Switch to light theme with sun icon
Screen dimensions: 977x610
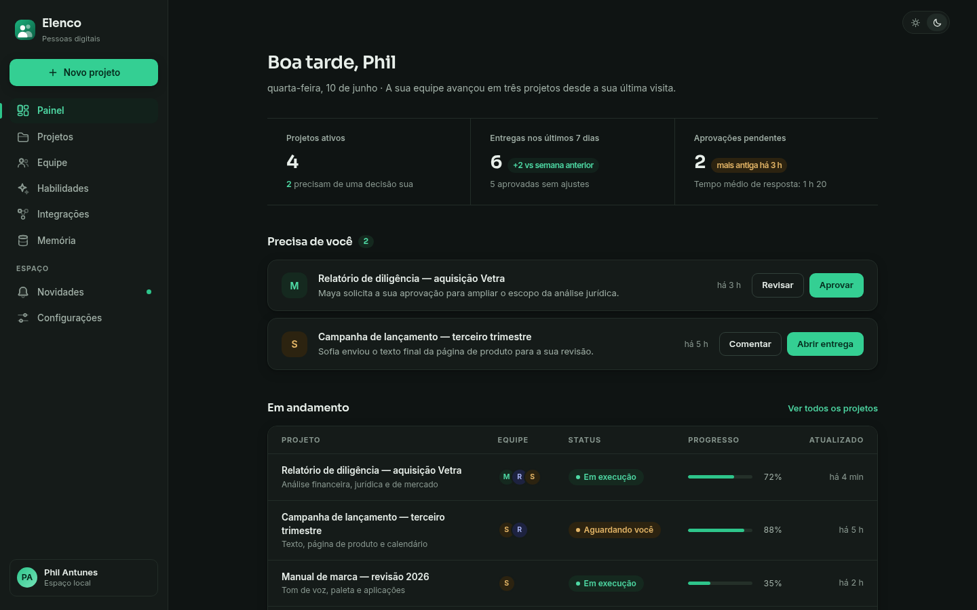point(915,23)
